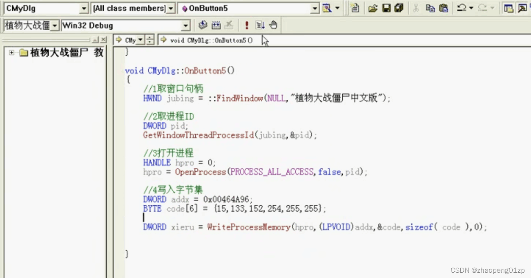Click the Redo arrow icon

click(x=482, y=8)
